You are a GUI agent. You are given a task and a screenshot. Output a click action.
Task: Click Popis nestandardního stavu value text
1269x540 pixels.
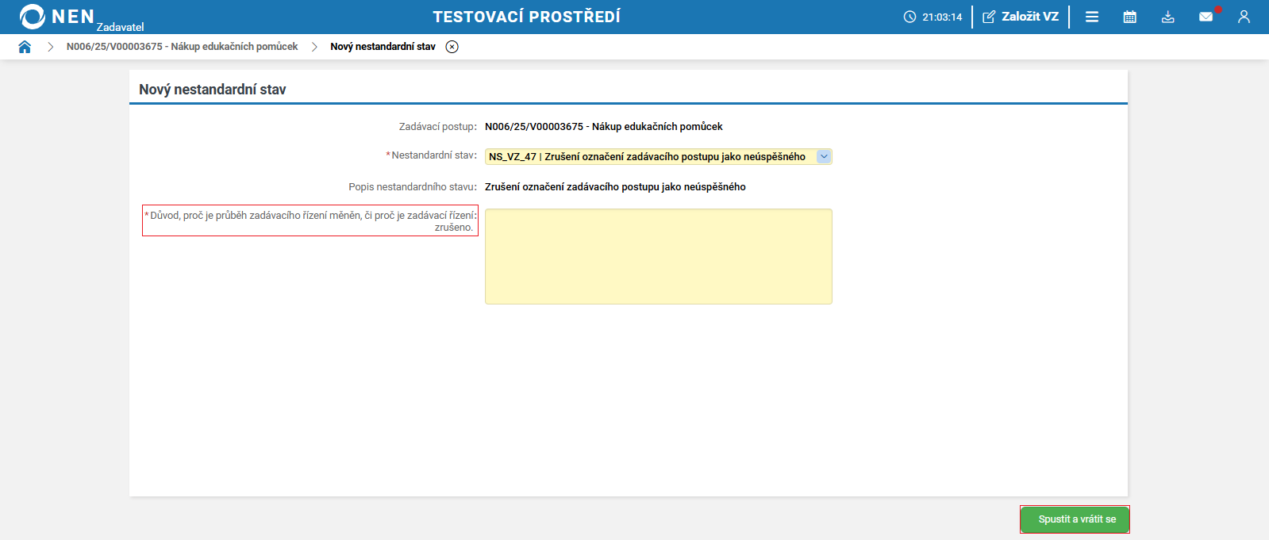coord(615,187)
